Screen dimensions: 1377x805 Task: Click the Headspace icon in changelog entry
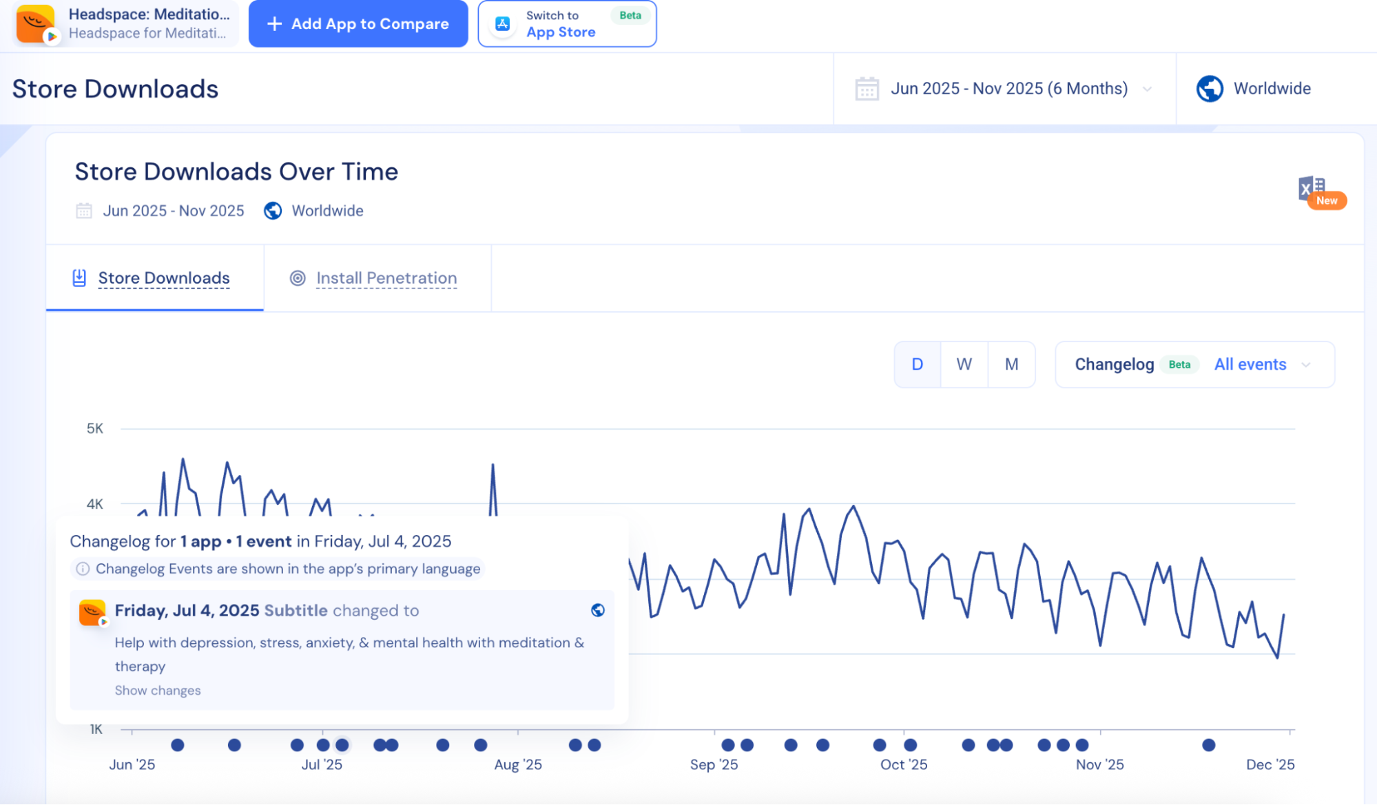[x=93, y=612]
